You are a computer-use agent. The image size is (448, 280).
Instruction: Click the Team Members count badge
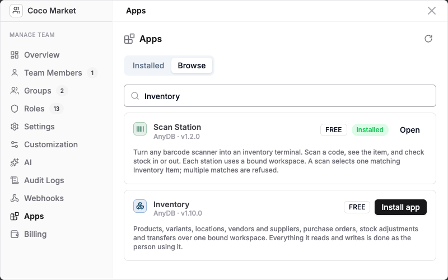pos(92,73)
